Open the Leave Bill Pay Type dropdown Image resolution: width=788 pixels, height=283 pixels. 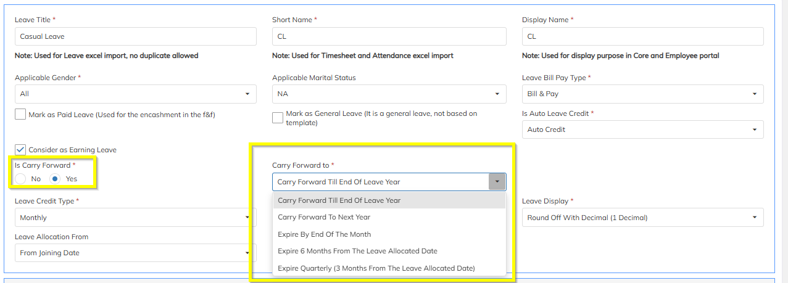[642, 94]
